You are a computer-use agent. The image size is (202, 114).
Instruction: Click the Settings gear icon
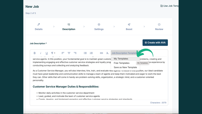click(x=99, y=24)
